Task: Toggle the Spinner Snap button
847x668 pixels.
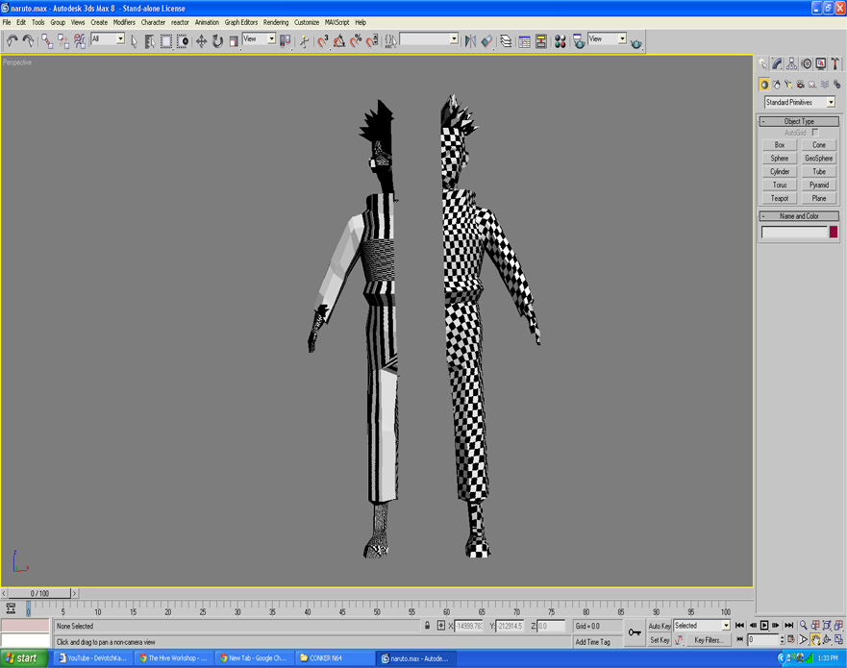Action: (x=372, y=41)
